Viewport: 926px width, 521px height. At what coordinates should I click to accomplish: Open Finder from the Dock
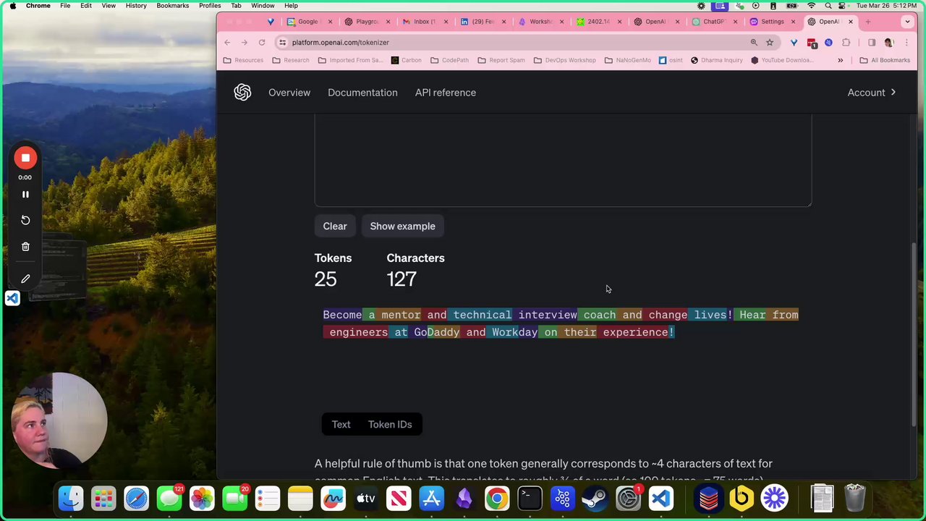click(x=71, y=499)
